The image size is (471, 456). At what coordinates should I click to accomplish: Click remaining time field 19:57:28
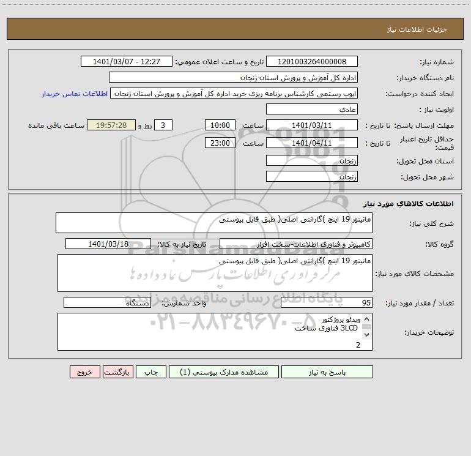pos(111,125)
